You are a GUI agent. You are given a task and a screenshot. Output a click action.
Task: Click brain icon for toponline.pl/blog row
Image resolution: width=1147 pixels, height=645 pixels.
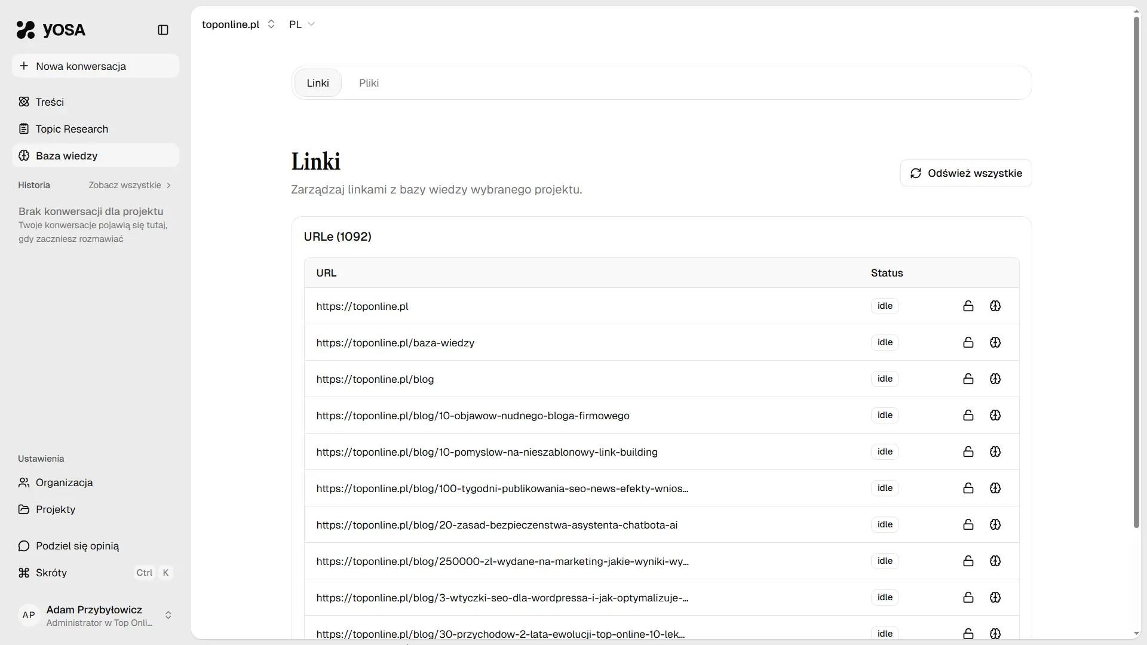pyautogui.click(x=995, y=379)
